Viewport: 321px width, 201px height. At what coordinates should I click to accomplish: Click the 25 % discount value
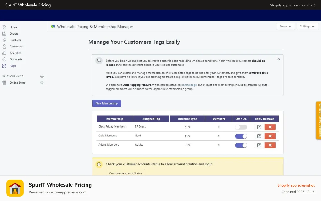pyautogui.click(x=187, y=127)
